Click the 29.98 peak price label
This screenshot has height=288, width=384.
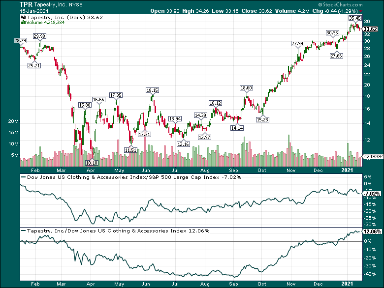click(x=40, y=36)
